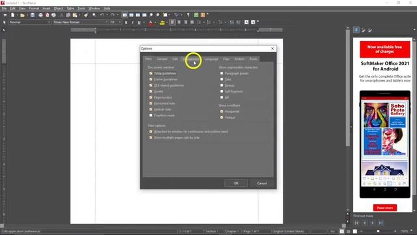Switch to the Fonts tab in Options
Screen dimensions: 417x235
click(x=253, y=59)
